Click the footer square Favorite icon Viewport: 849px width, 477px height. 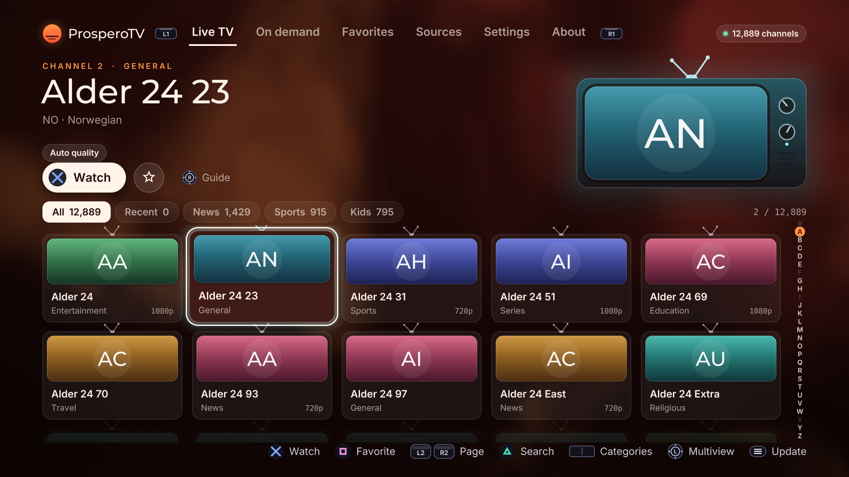343,451
